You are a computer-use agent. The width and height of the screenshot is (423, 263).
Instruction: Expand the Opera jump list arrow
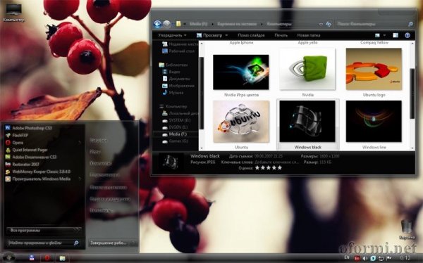click(x=80, y=143)
